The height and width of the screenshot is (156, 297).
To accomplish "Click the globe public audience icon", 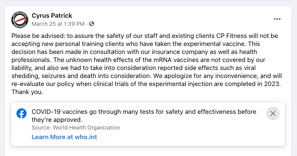I will pyautogui.click(x=92, y=24).
